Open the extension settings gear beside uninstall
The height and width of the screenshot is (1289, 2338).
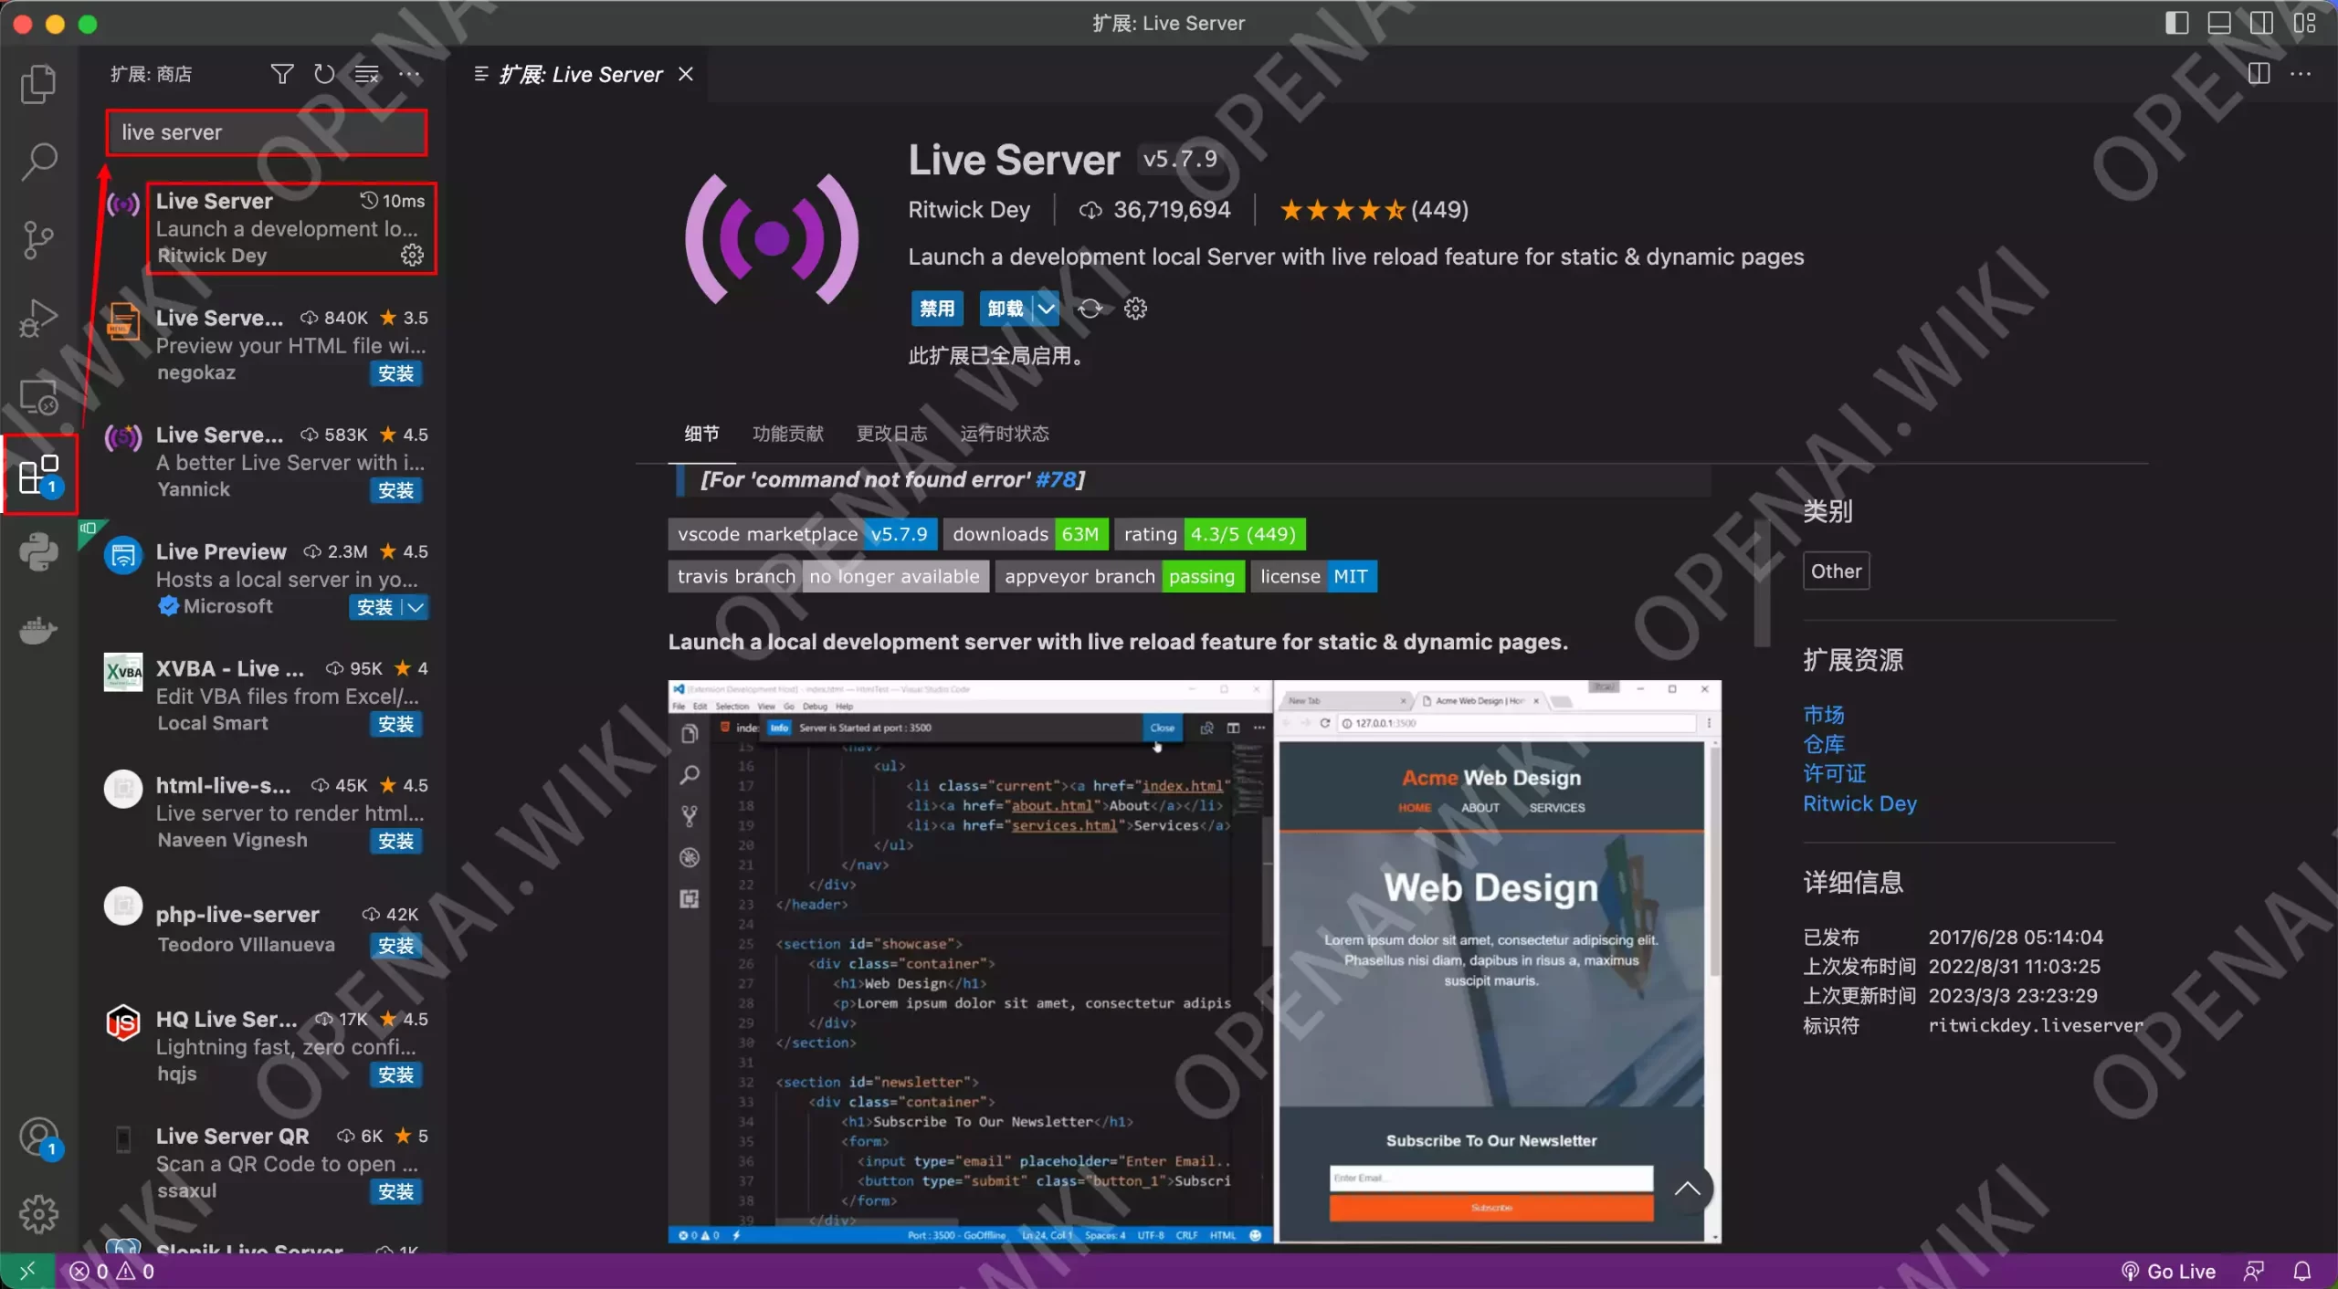(x=1135, y=309)
